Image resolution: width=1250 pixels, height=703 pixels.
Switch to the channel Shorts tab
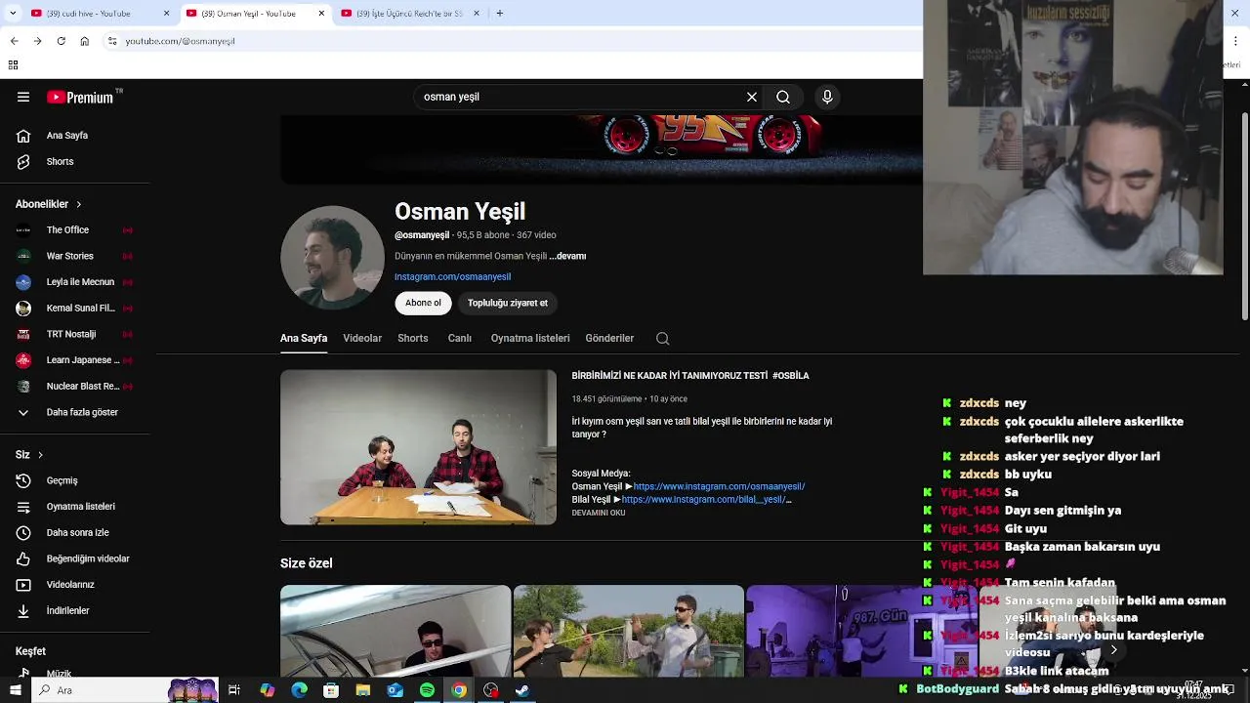(x=412, y=338)
